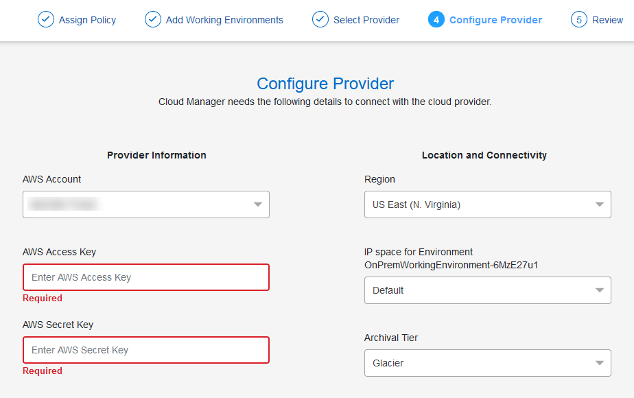Click the Archival Tier dropdown arrow
Viewport: 634px width, 398px height.
[x=600, y=363]
